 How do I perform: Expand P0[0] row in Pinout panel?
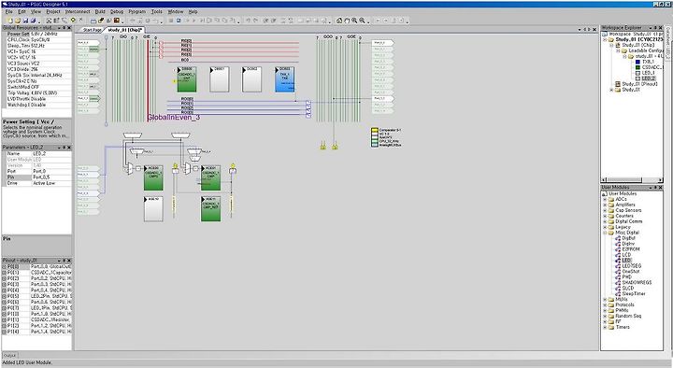pyautogui.click(x=5, y=266)
